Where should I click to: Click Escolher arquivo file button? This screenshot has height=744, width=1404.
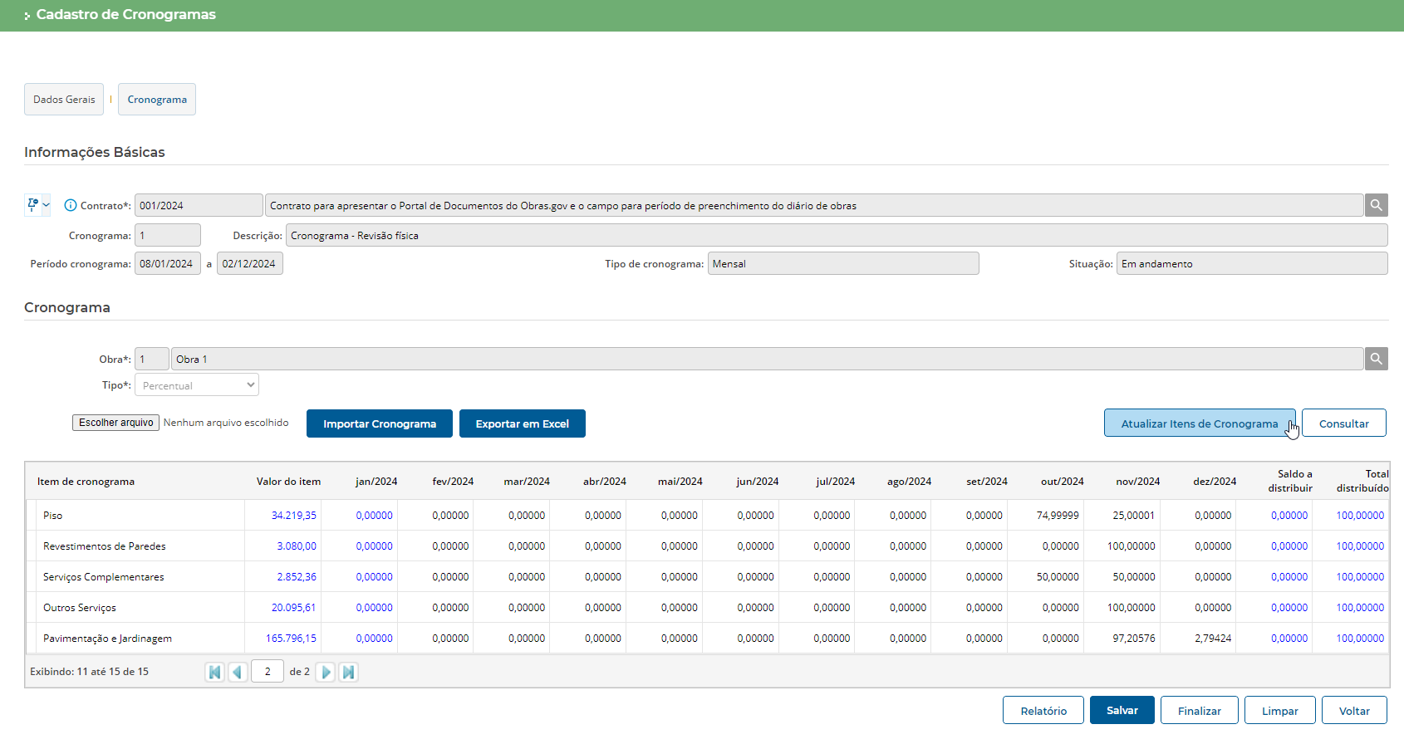(x=115, y=423)
